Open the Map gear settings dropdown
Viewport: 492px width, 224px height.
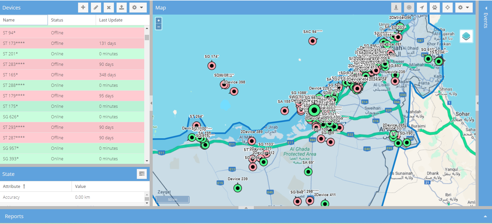click(x=464, y=8)
